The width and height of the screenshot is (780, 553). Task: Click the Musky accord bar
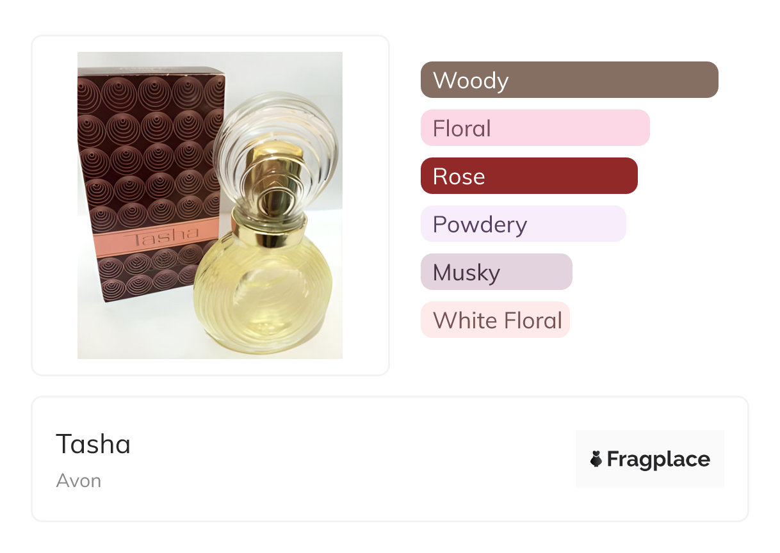pyautogui.click(x=496, y=272)
